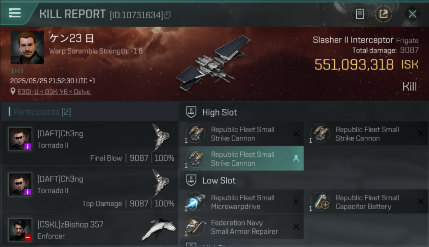Click X beside Republic Fleet Small Microwarpdrive

click(296, 202)
